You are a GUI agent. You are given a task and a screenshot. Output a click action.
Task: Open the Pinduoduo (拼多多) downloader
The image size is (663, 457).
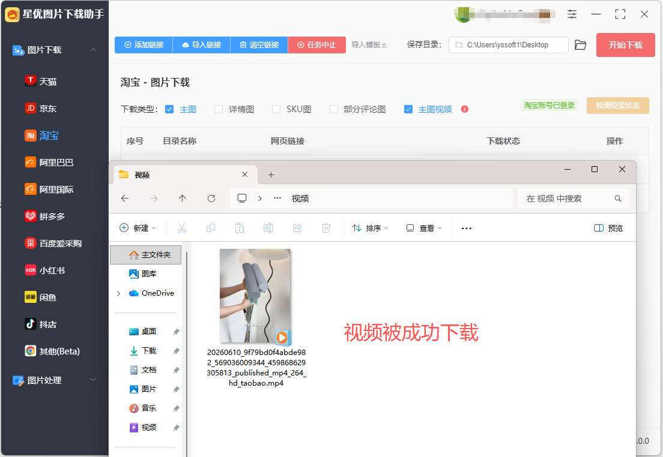point(45,217)
